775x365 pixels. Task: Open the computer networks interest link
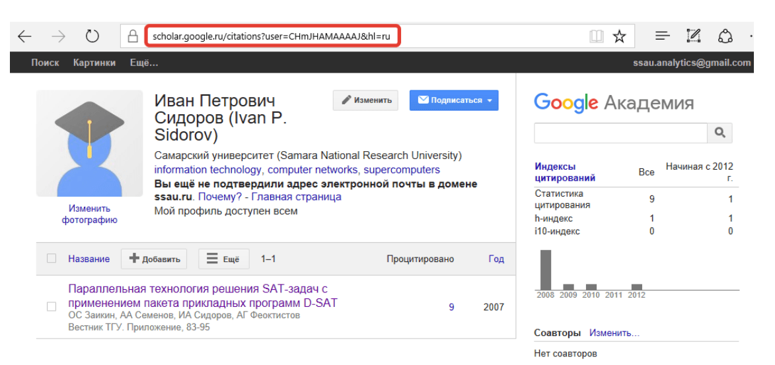click(313, 170)
